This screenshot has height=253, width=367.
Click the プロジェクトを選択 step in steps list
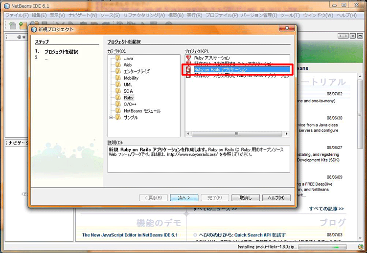pos(61,52)
